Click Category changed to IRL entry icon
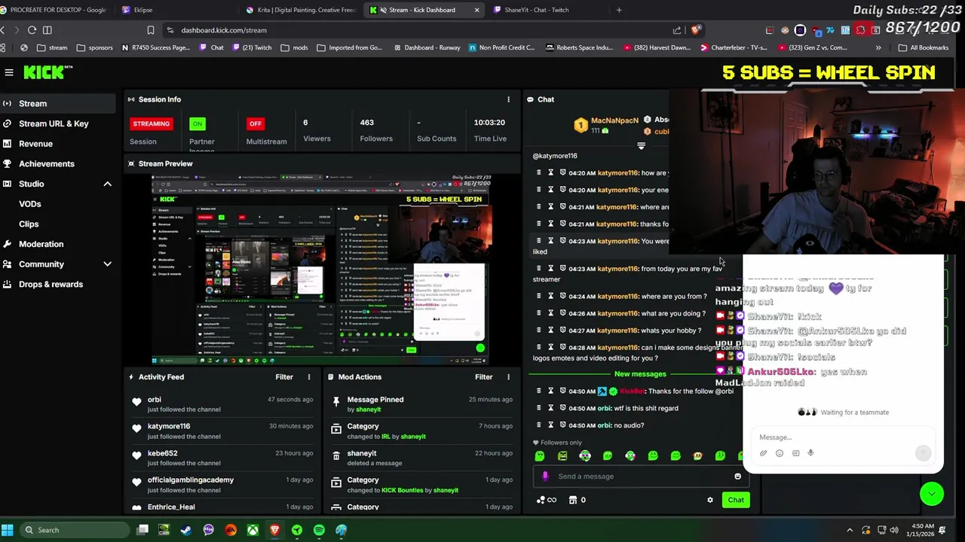The height and width of the screenshot is (542, 965). (x=336, y=431)
